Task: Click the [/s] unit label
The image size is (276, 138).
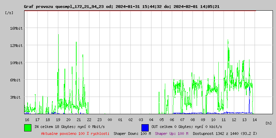Action: point(9,13)
